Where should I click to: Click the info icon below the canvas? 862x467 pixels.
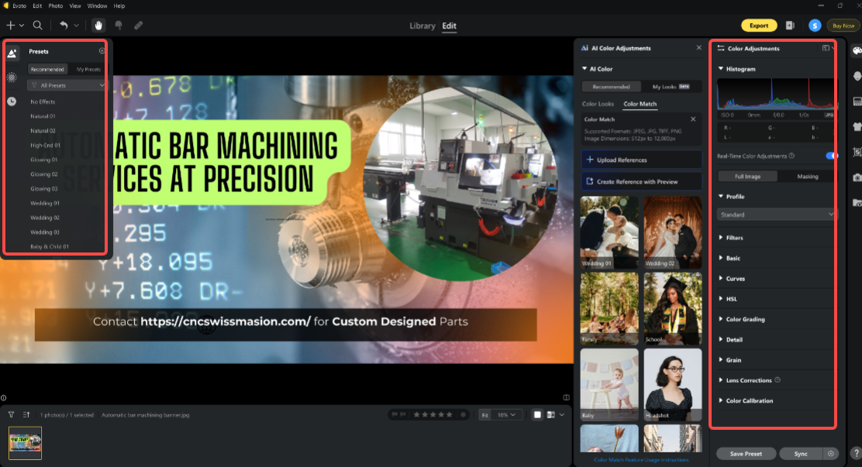pos(4,398)
